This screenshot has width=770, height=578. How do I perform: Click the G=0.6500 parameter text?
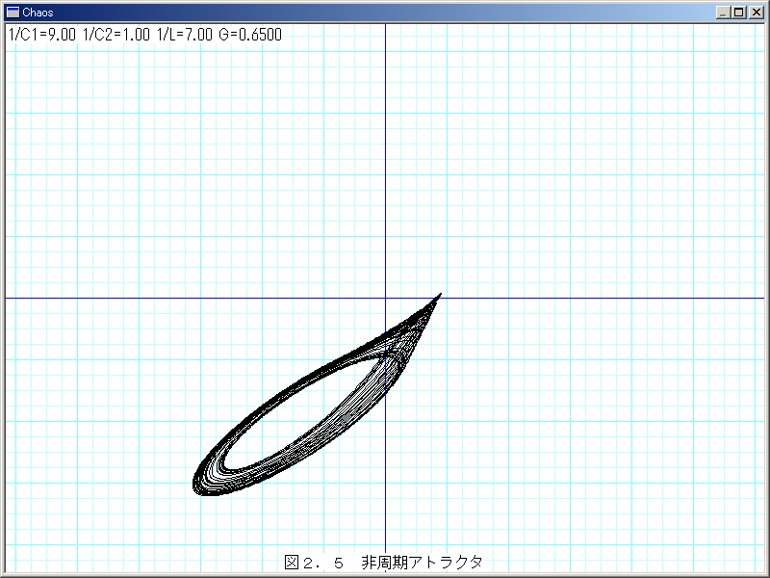point(250,35)
